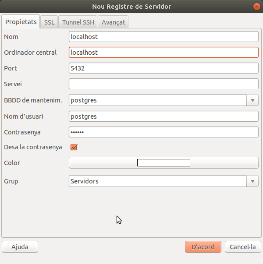Image resolution: width=263 pixels, height=264 pixels.
Task: Click the postgres maintenance database text box
Action: tap(158, 100)
